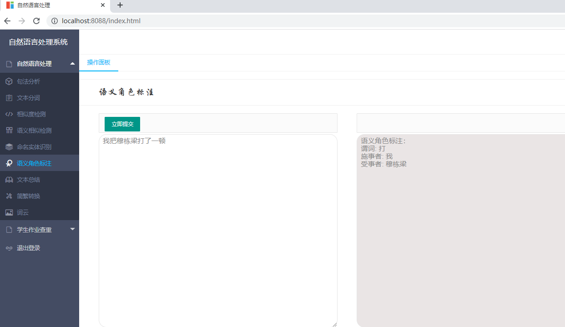
Task: Click the layers icon beside 命名实体识别
Action: tap(9, 147)
